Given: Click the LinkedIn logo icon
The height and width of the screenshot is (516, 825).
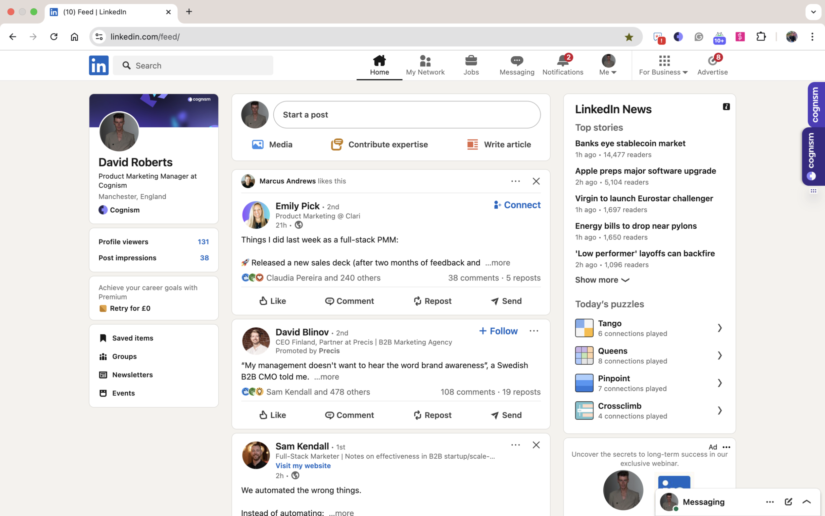Looking at the screenshot, I should click(99, 65).
